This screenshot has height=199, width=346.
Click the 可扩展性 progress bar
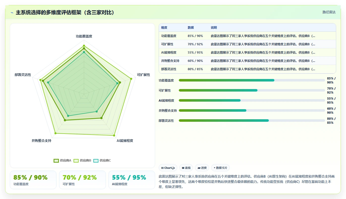(x=252, y=90)
